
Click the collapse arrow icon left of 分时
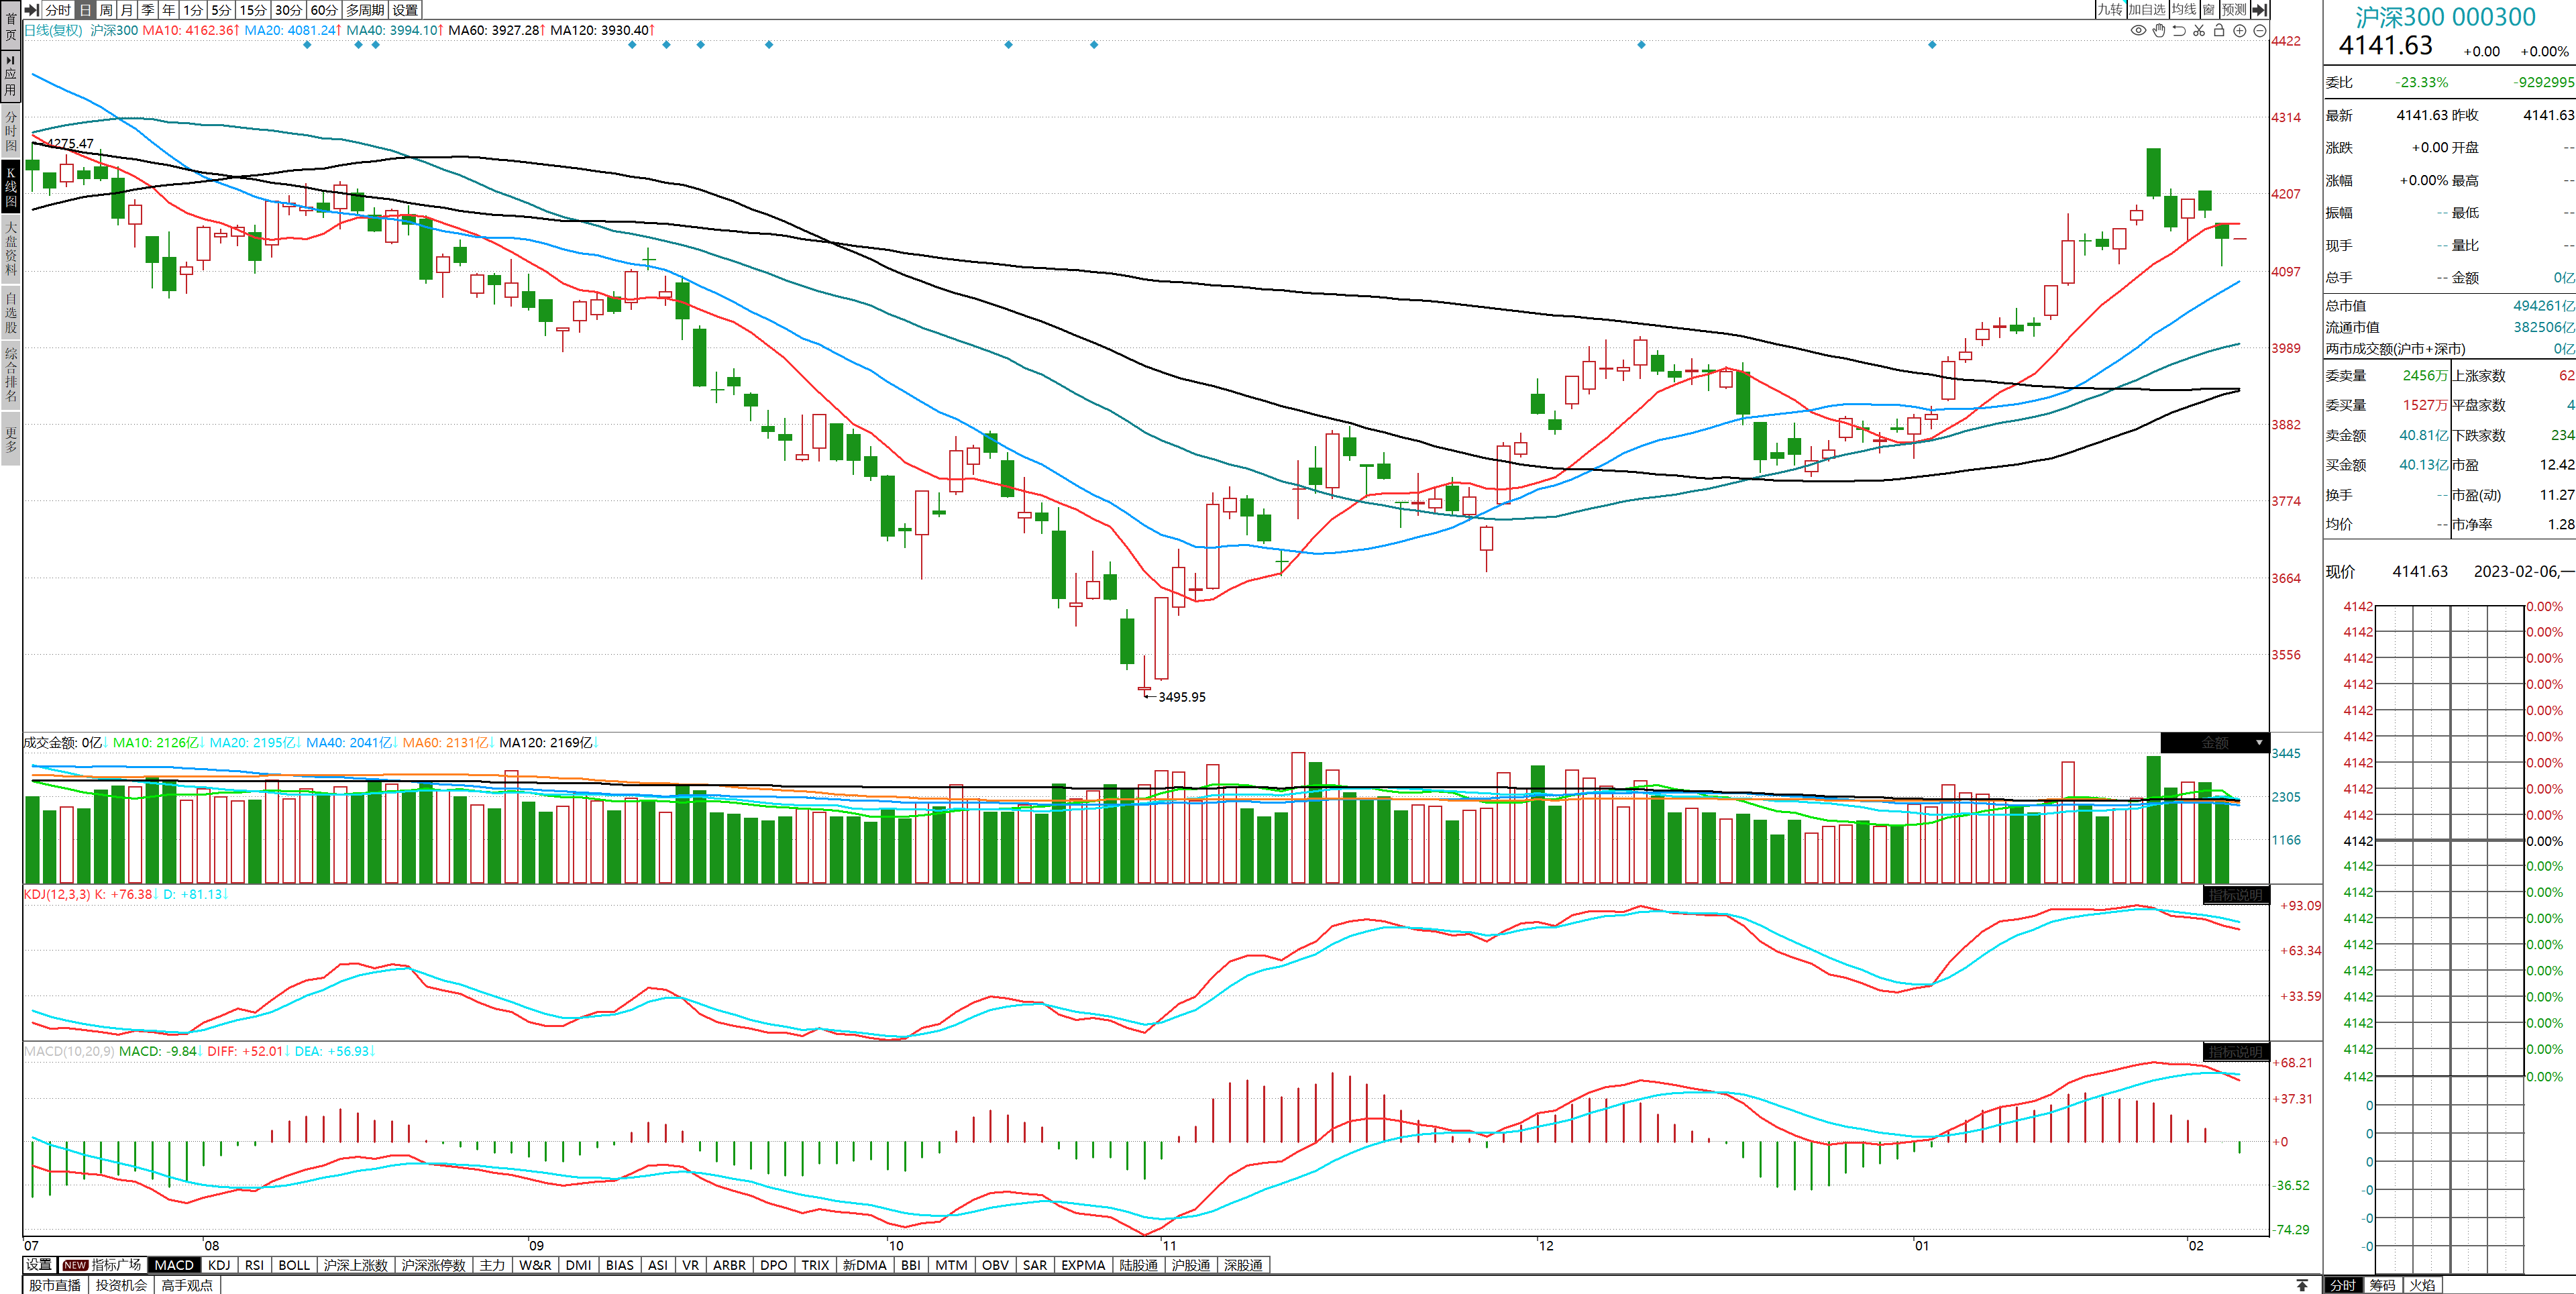click(32, 9)
